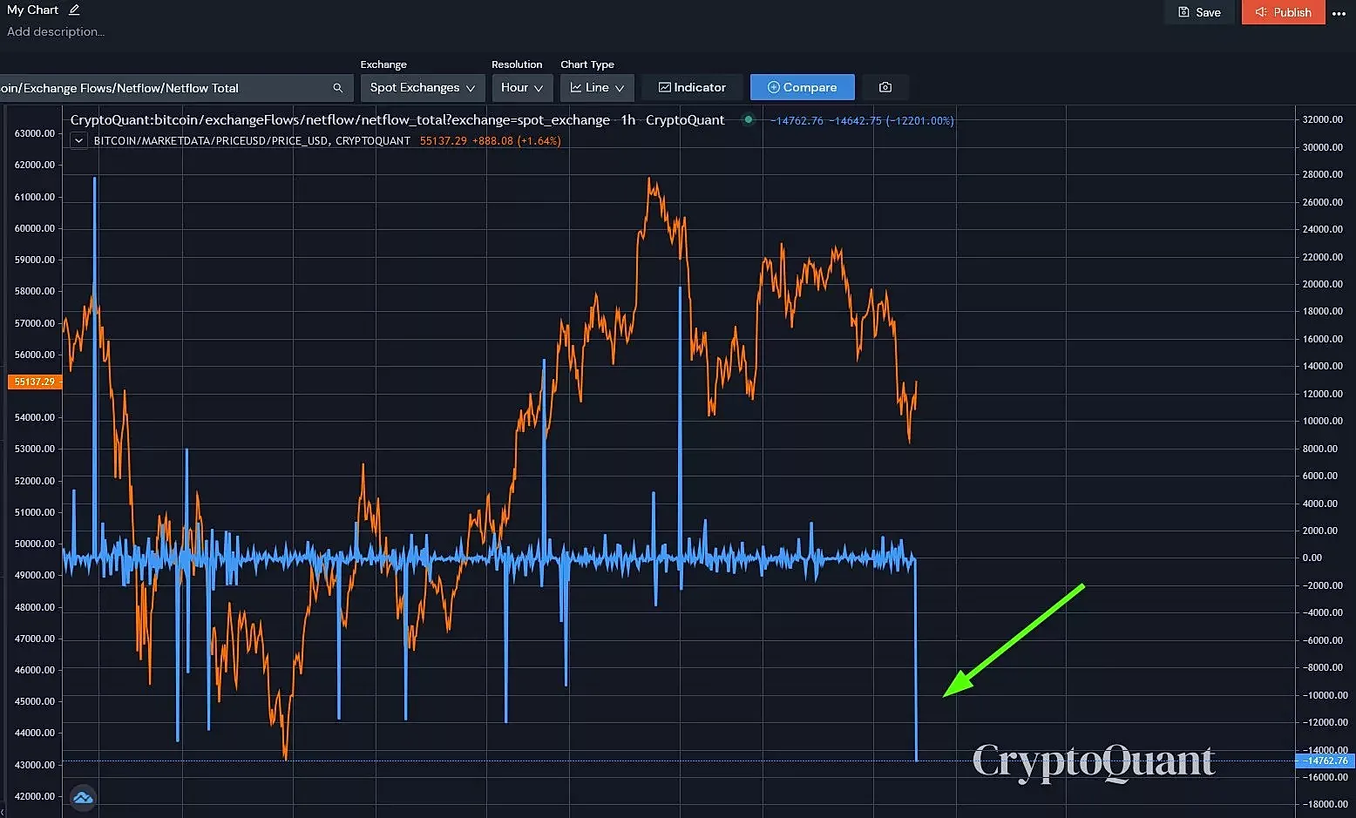Click the orange 55137.29 price label
Screen dimensions: 1356x818
(35, 382)
